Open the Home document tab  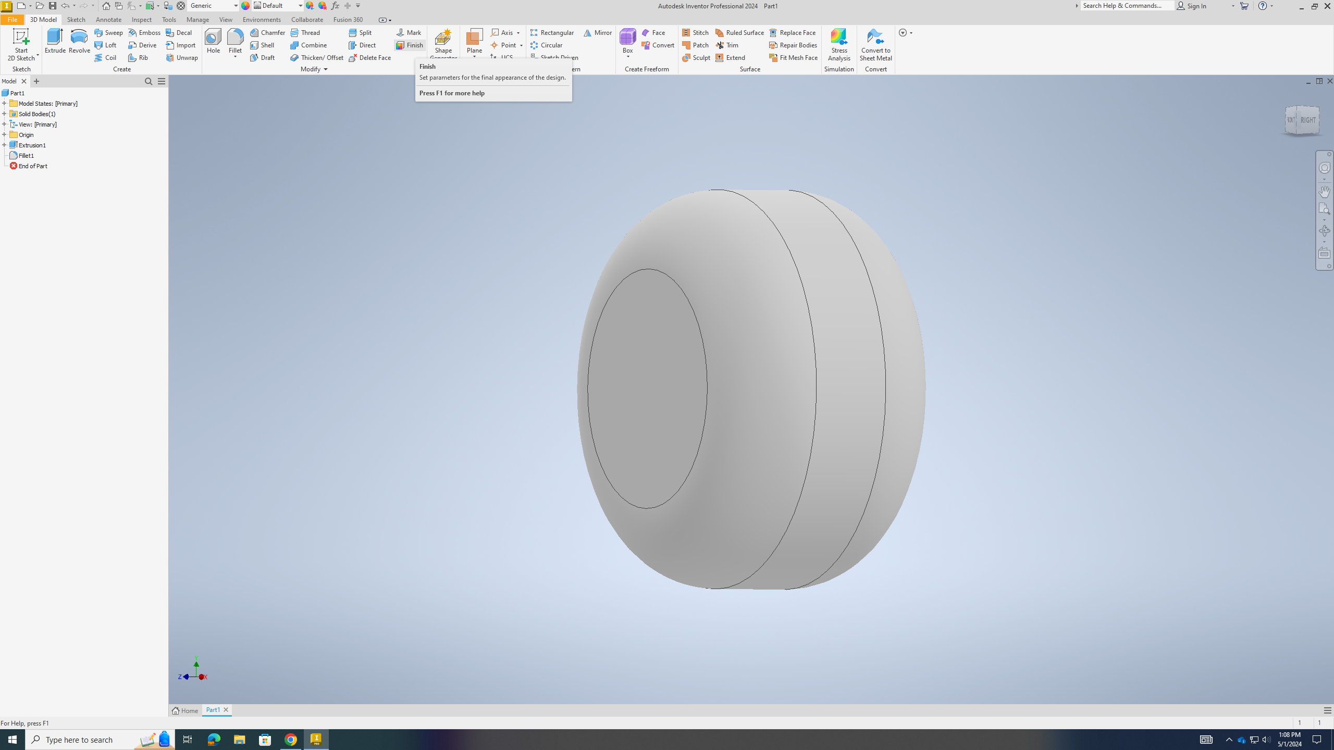pyautogui.click(x=186, y=710)
